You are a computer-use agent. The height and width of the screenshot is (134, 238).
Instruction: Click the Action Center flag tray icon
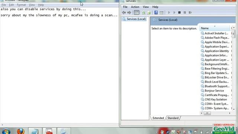pos(196,132)
